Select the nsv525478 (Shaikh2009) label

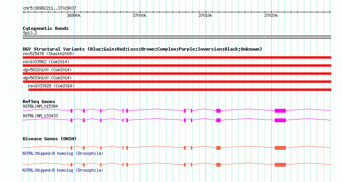click(48, 54)
